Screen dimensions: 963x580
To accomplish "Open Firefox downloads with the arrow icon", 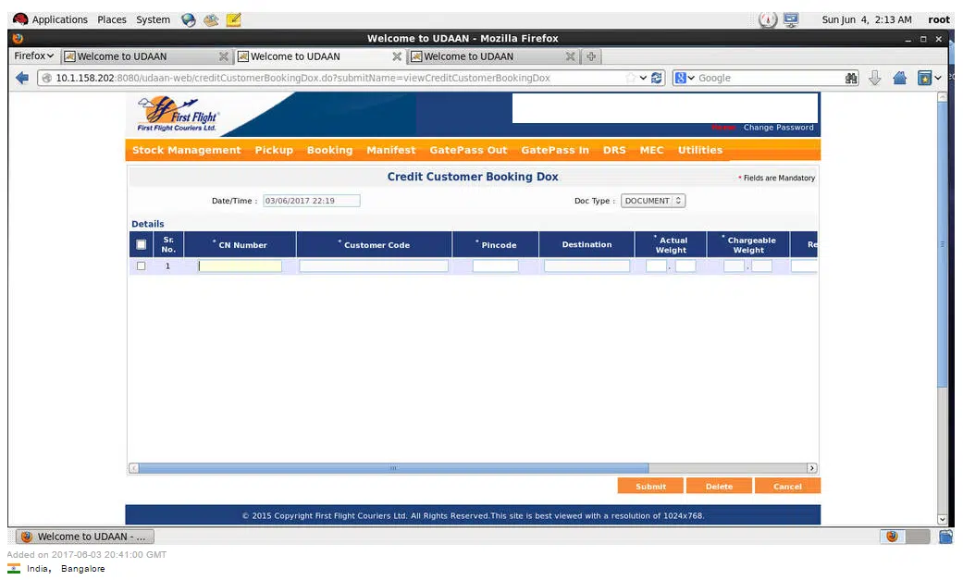I will [x=875, y=78].
